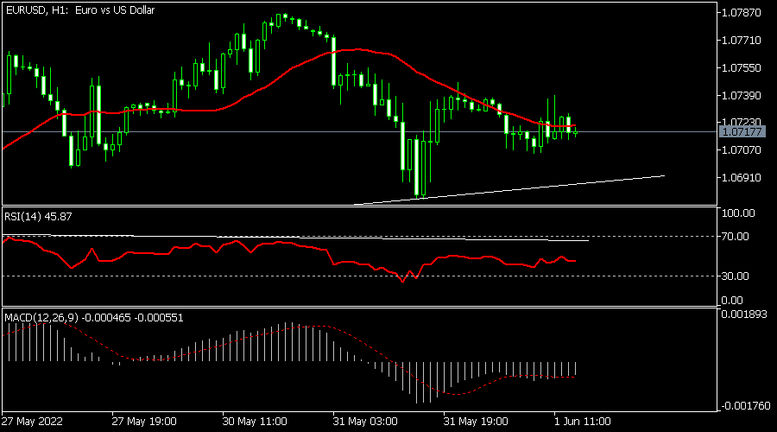Click the 31 May 19:00 time label
777x432 pixels.
[476, 422]
